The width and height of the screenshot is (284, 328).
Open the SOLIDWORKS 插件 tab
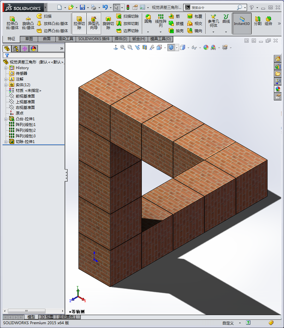click(94, 39)
